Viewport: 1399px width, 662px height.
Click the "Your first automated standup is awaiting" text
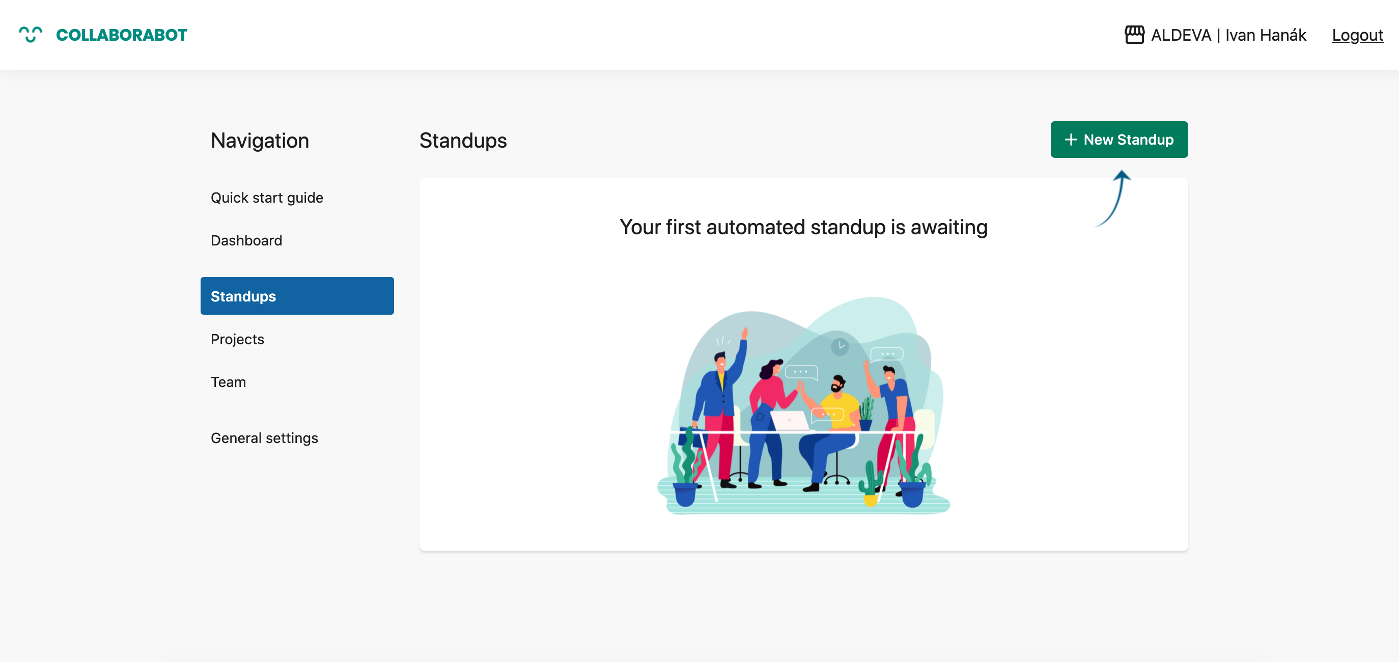point(803,227)
